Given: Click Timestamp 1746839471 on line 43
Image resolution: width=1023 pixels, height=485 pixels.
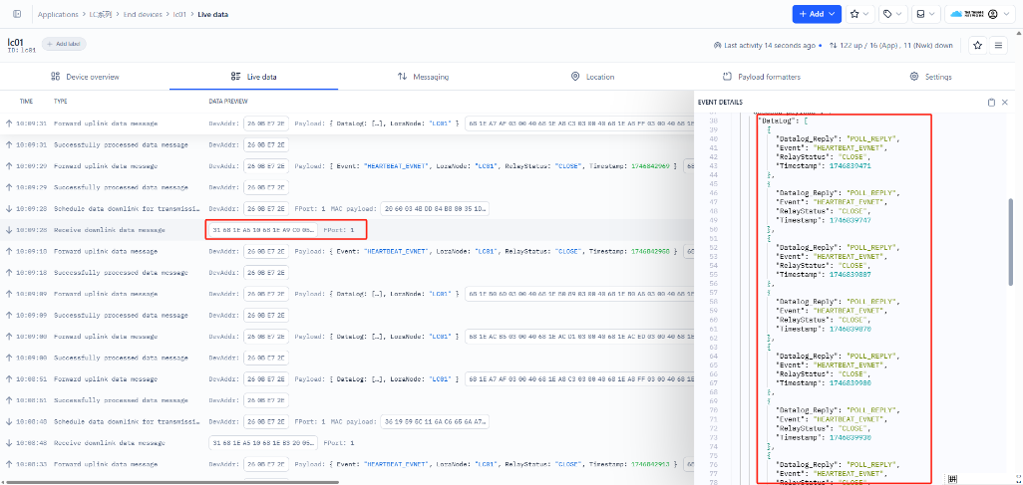Looking at the screenshot, I should pos(824,166).
